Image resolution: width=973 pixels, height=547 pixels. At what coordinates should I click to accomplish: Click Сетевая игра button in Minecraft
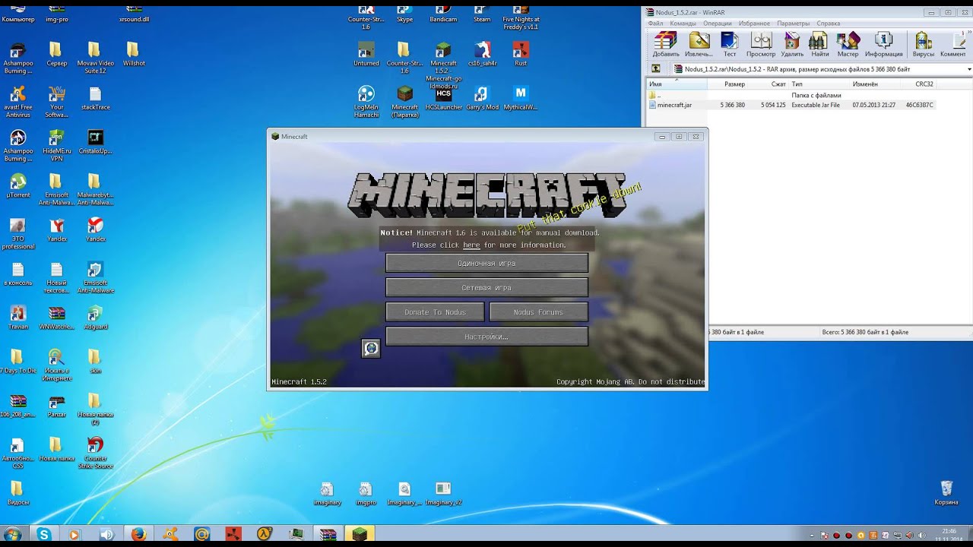[x=486, y=288]
